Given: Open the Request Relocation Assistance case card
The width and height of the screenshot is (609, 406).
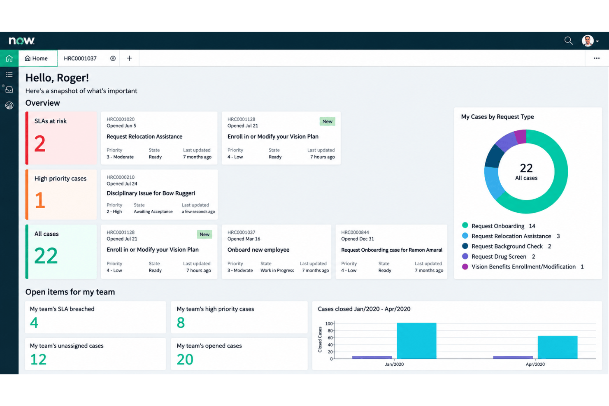Looking at the screenshot, I should point(159,138).
